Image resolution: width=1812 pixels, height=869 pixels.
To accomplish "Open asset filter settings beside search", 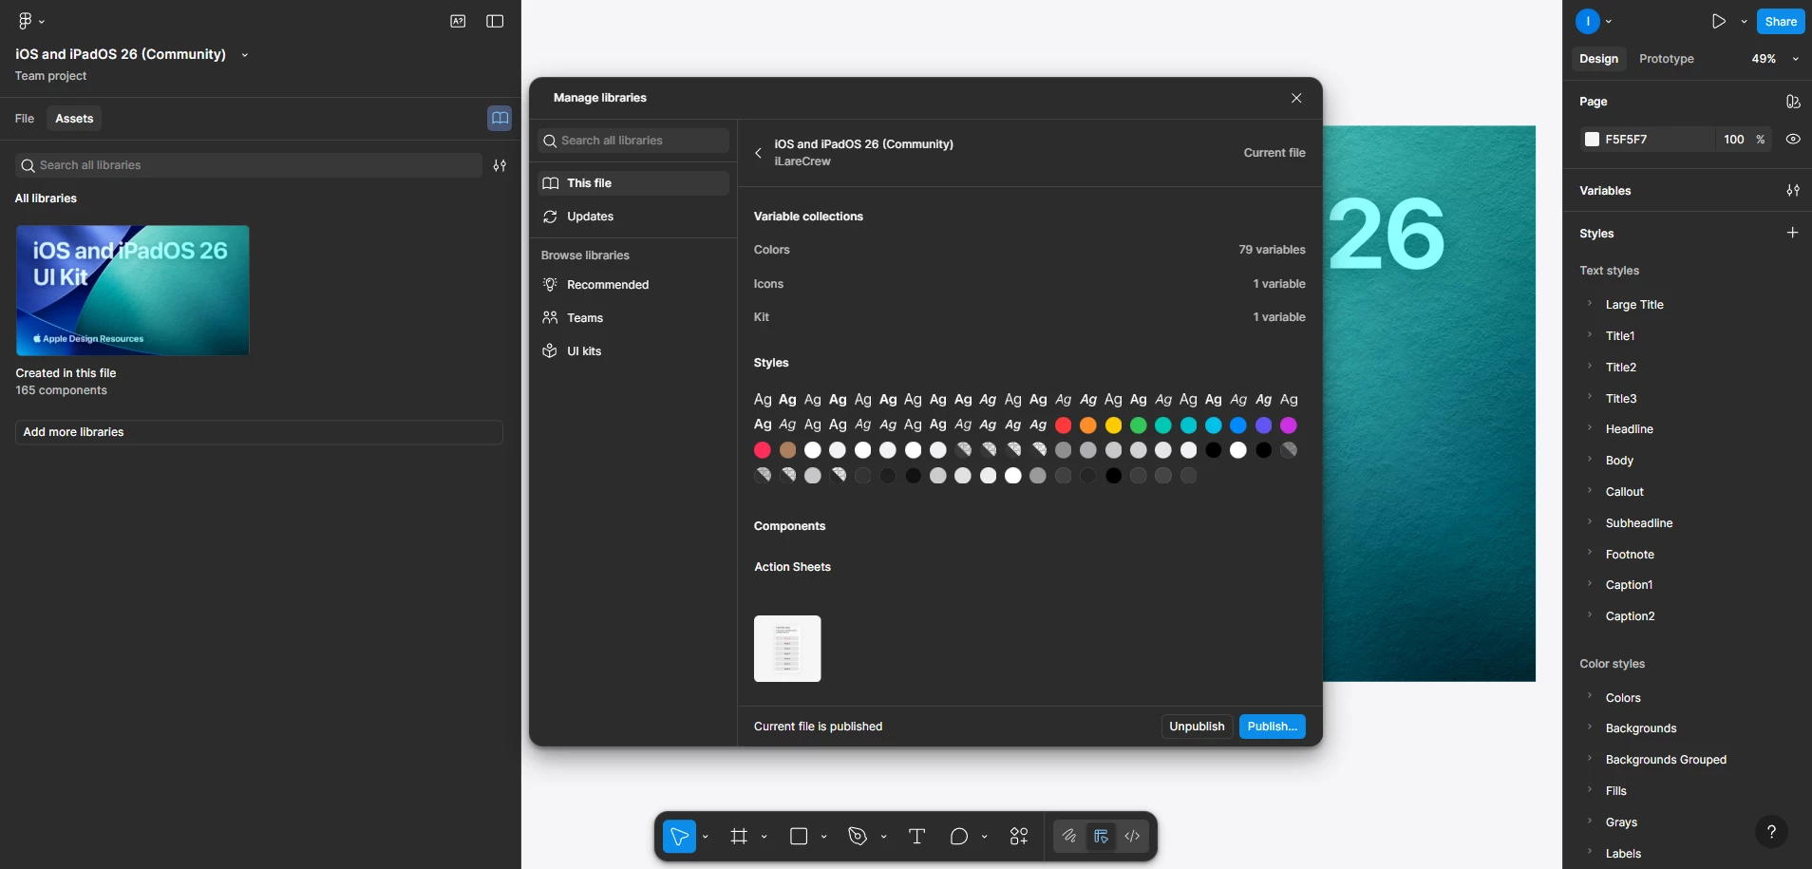I will click(x=500, y=165).
